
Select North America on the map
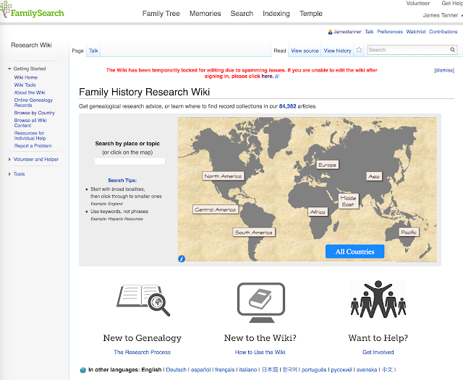pos(223,176)
